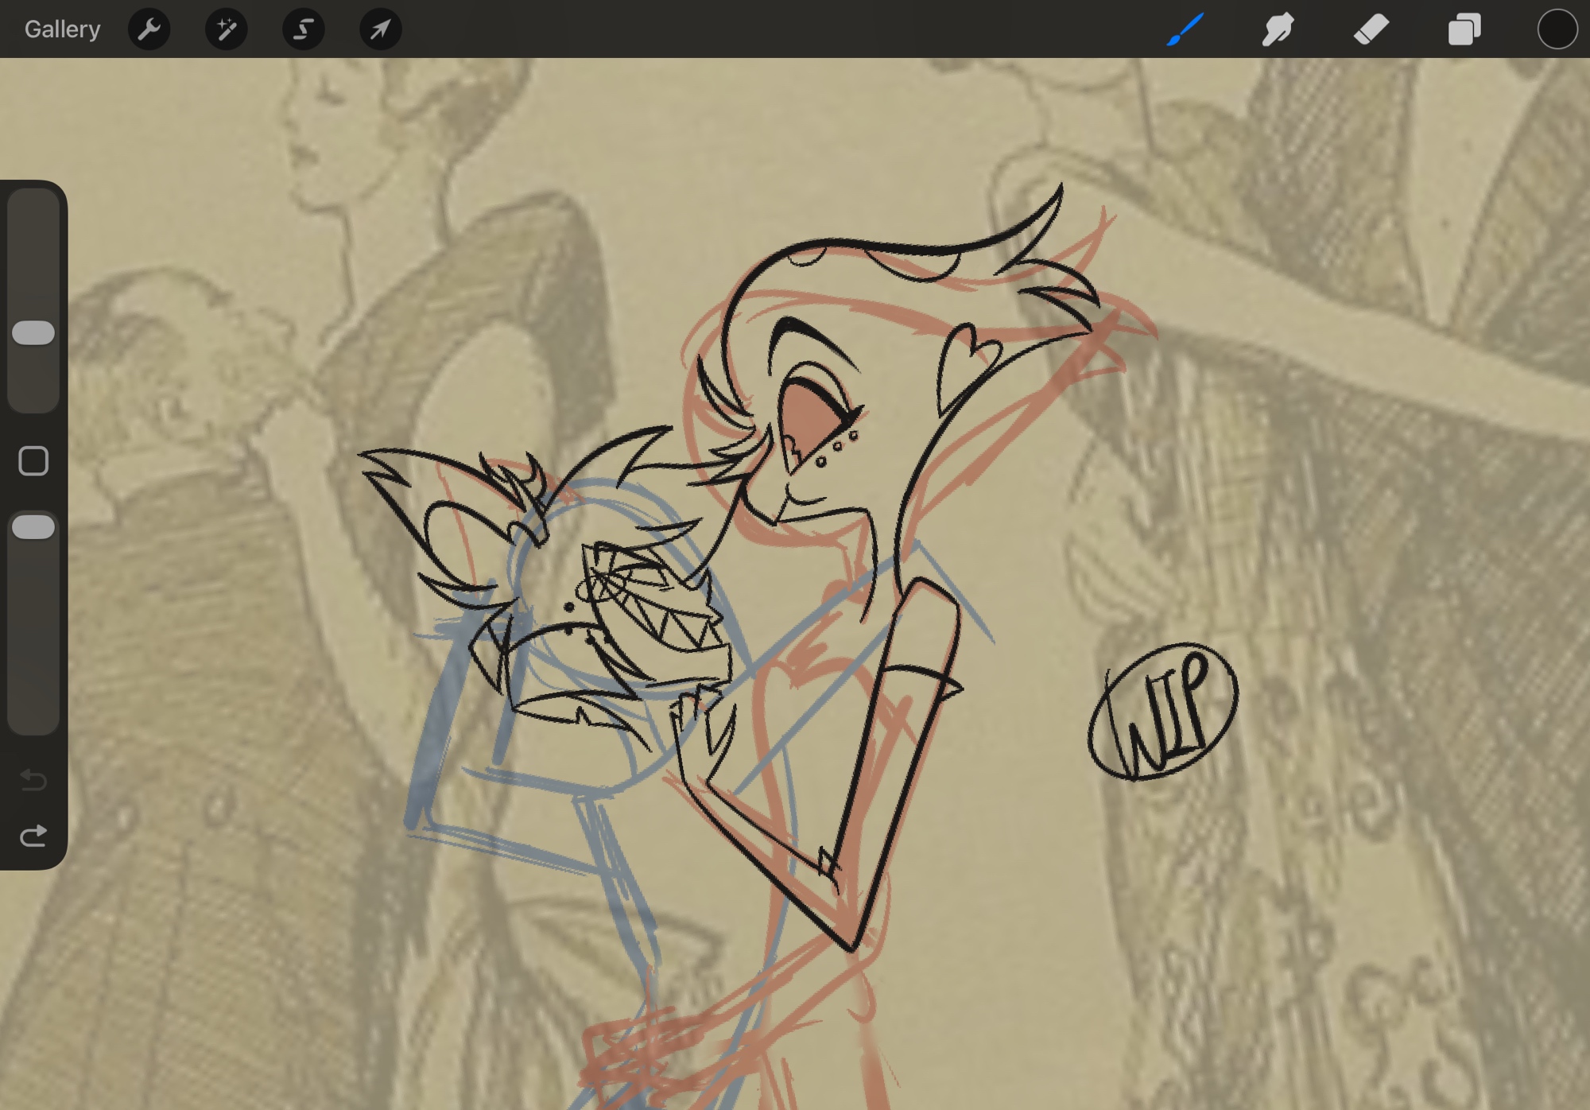Click the WIP text circle on canvas
This screenshot has height=1110, width=1590.
point(1162,712)
